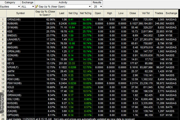Select the OPENL(HB) symbol
This screenshot has width=180, height=120.
(14, 51)
